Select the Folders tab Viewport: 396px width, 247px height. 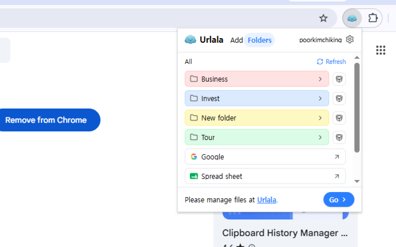pyautogui.click(x=259, y=40)
